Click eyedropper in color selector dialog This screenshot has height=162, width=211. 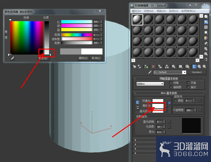point(13,58)
